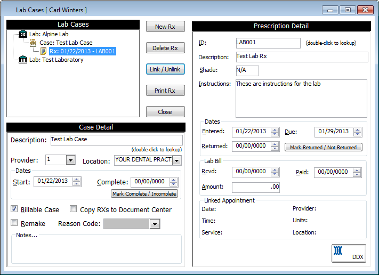Maximize the Lab Cases window
Viewport: 379px width, 275px height.
click(348, 10)
